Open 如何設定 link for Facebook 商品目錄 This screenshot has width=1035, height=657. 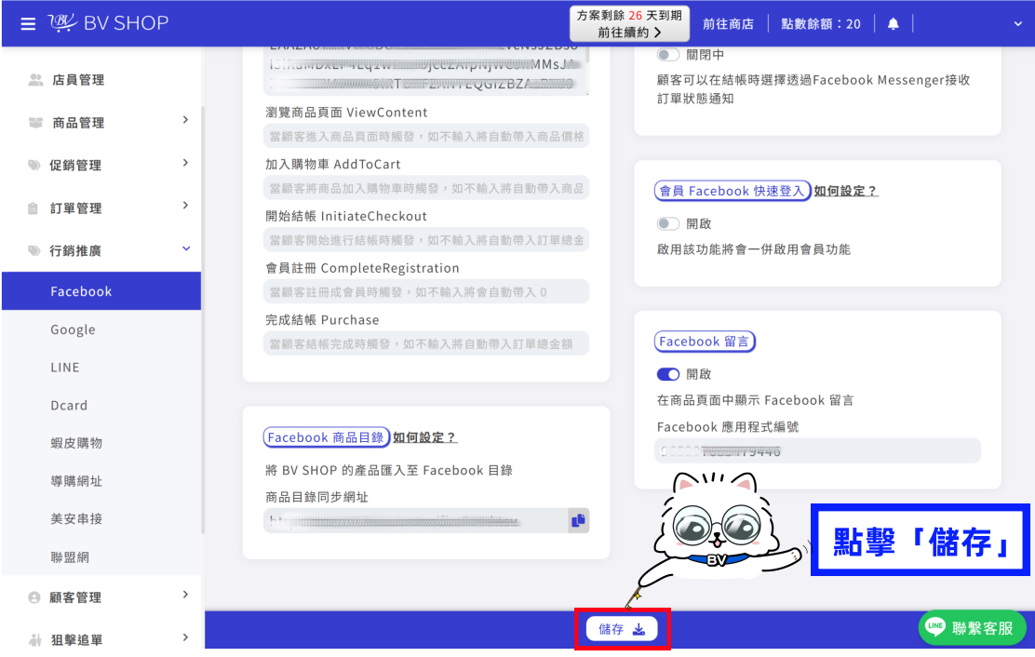[x=424, y=437]
